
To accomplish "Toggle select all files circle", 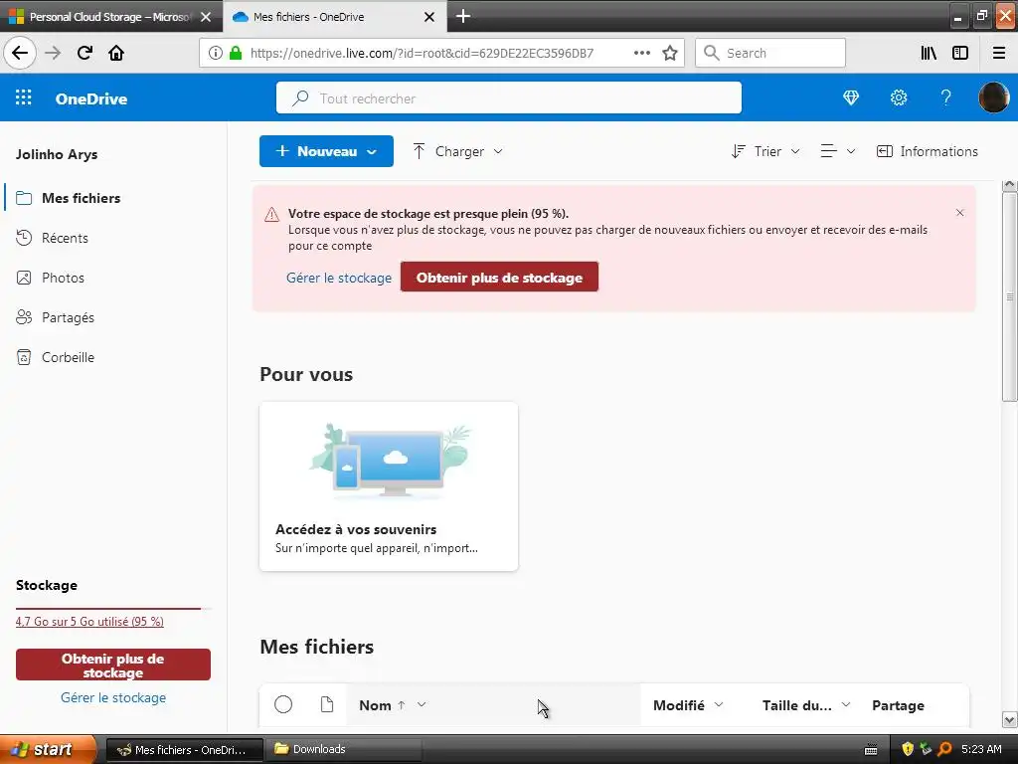I will coord(283,704).
